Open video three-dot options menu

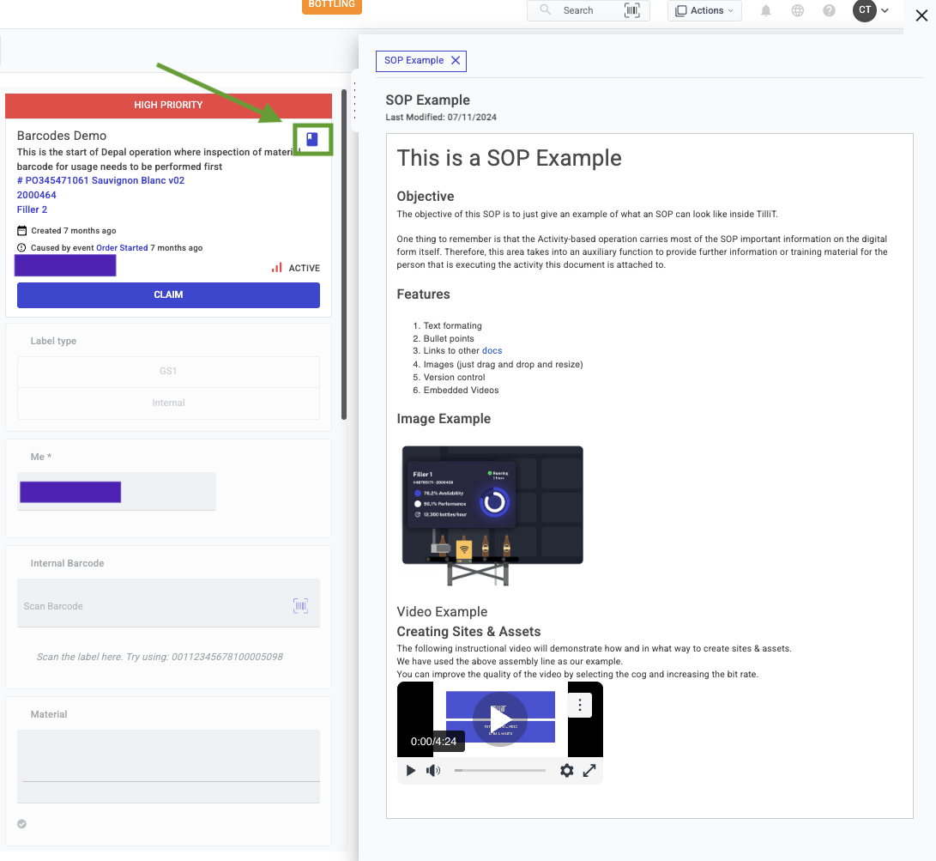pyautogui.click(x=580, y=706)
